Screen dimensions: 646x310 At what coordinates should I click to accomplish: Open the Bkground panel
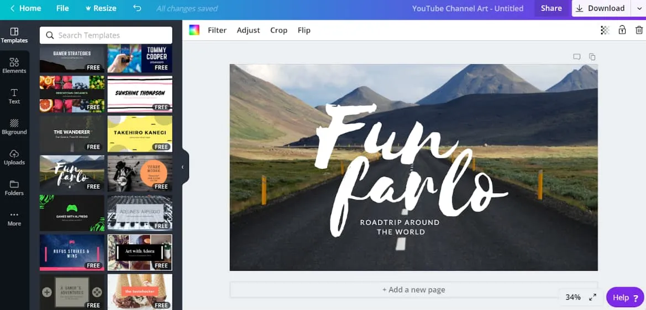(x=14, y=127)
